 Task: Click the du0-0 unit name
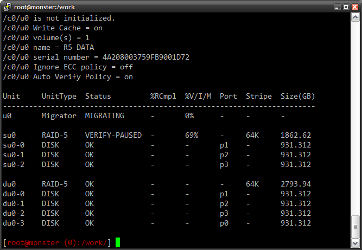(14, 194)
